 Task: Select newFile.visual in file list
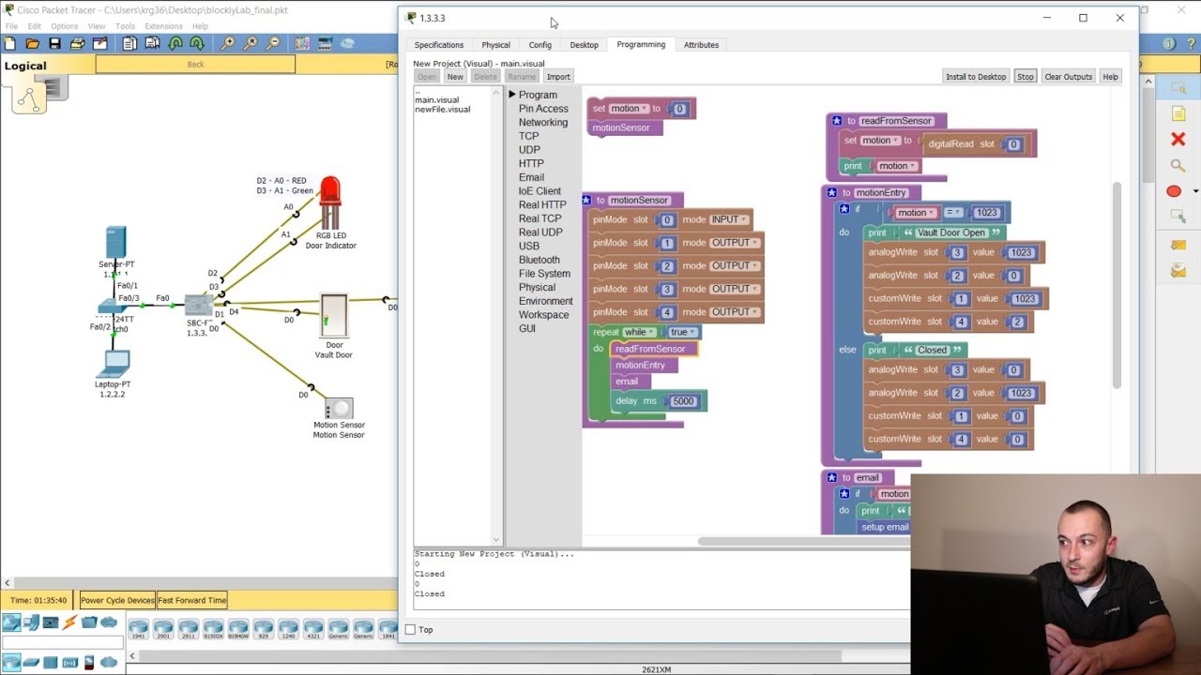tap(443, 110)
